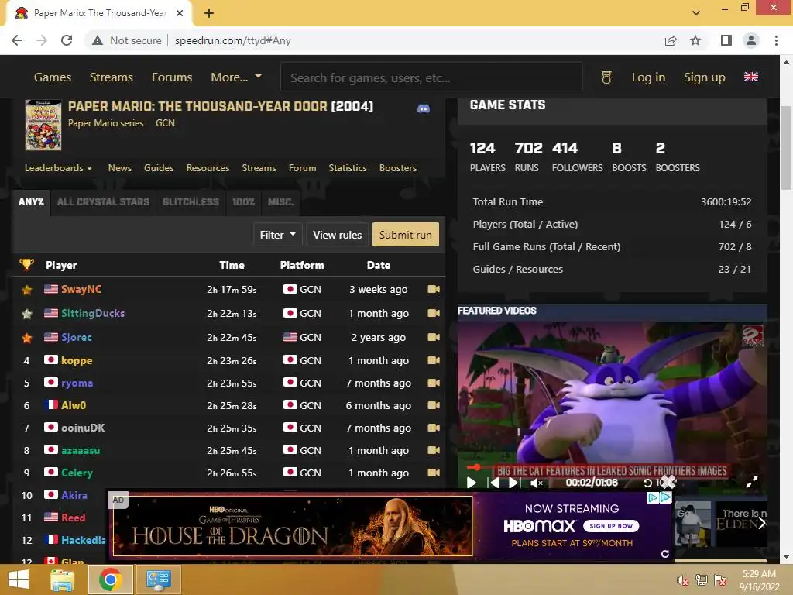Viewport: 793px width, 595px height.
Task: Open video for SwayNC run
Action: coord(434,289)
